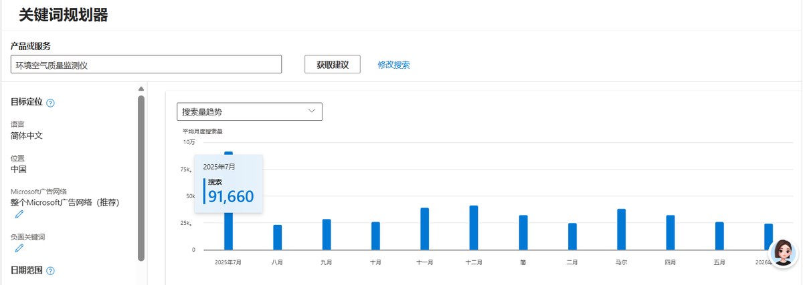Click the sidebar scroll-up arrow
The height and width of the screenshot is (285, 803).
coord(141,89)
